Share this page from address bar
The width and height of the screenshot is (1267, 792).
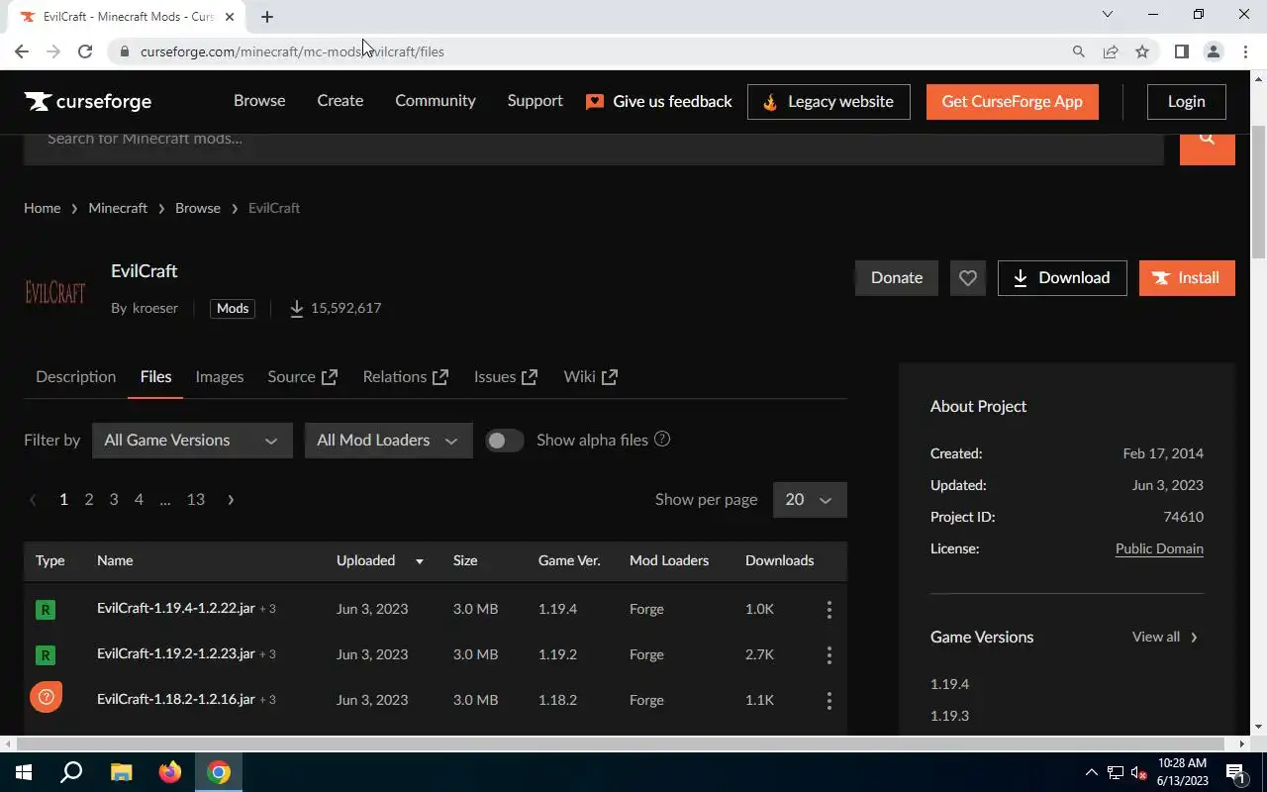[x=1111, y=51]
